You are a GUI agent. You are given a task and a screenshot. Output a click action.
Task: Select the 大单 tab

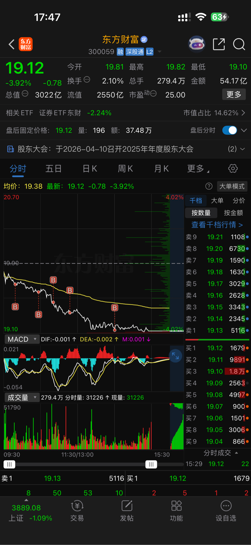click(x=217, y=201)
